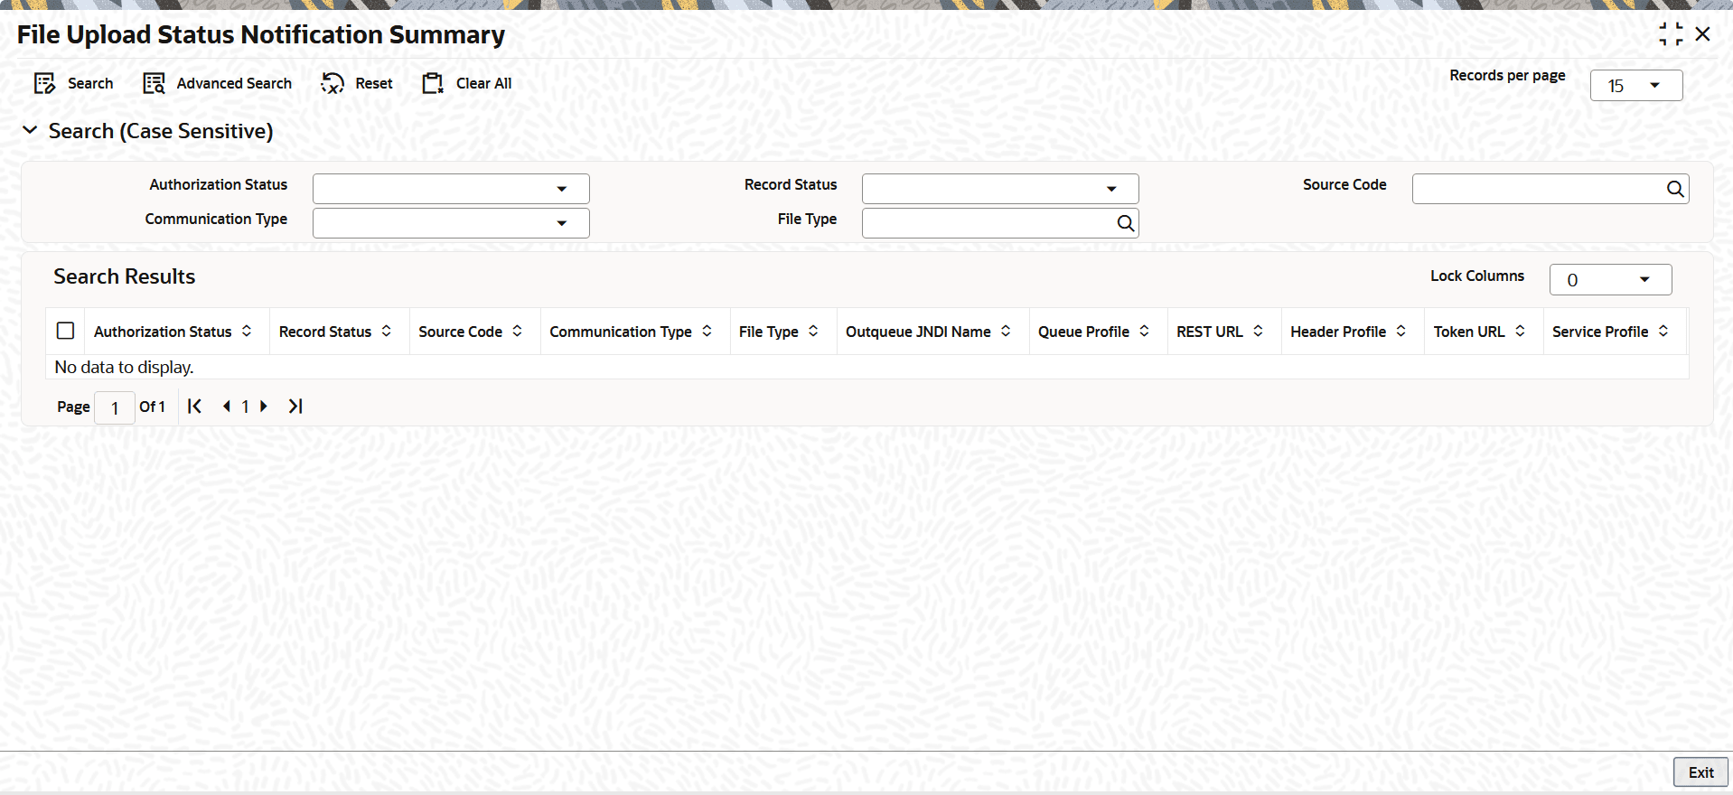Open the Record Status dropdown
This screenshot has height=795, width=1733.
coord(1000,189)
